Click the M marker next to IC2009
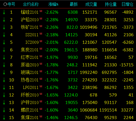This screenshot has width=136, height=121. tap(41, 41)
